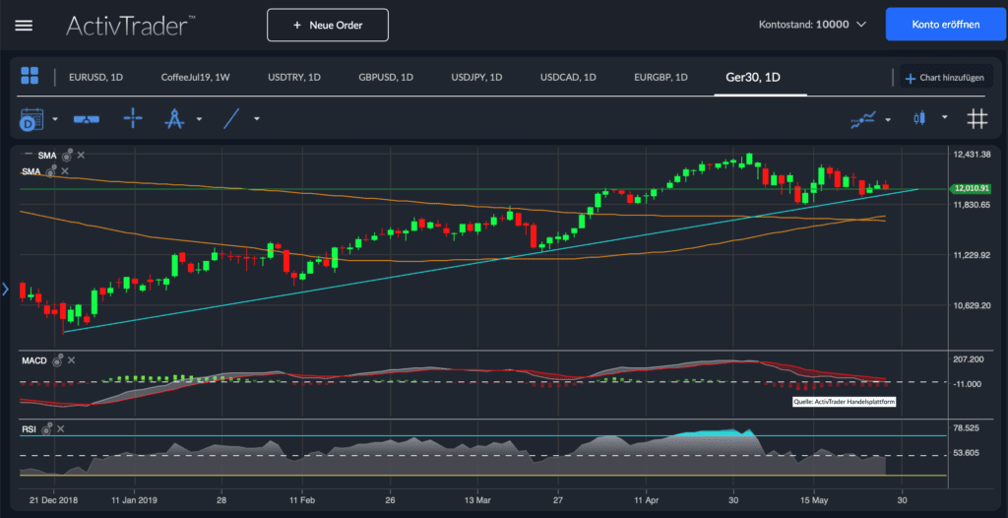1008x518 pixels.
Task: Open RSI indicator settings gear
Action: coord(46,429)
